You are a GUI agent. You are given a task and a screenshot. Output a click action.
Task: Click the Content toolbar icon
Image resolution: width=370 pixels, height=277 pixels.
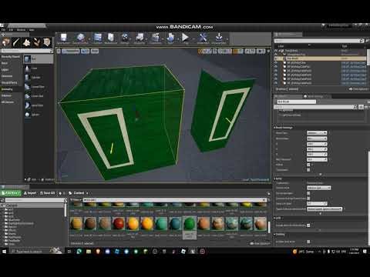click(x=98, y=38)
